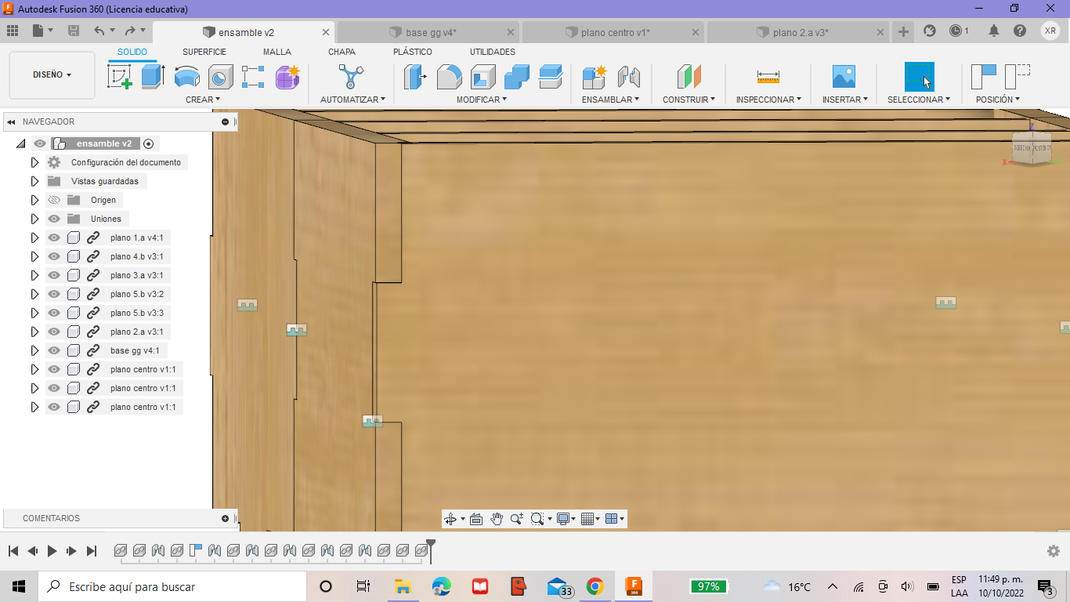Open the CONSTRUIR dropdown menu

tap(689, 100)
